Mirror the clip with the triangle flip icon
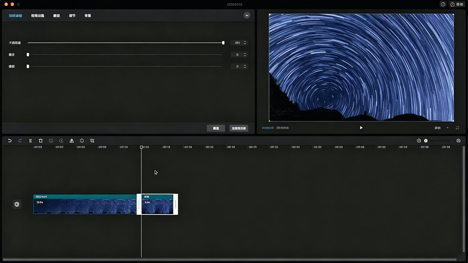This screenshot has height=263, width=468. tap(72, 140)
